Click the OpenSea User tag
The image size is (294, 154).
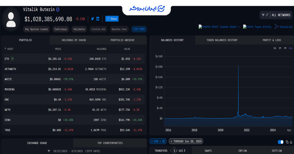tap(119, 29)
